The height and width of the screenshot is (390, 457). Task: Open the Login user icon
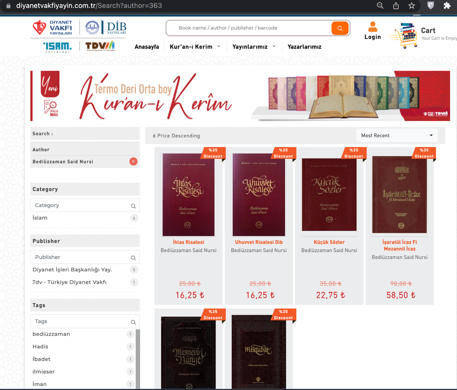pos(373,27)
